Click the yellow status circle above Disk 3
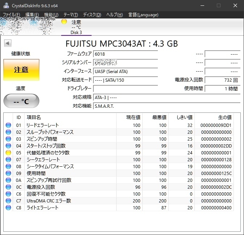244x235 pixels. (64, 22)
